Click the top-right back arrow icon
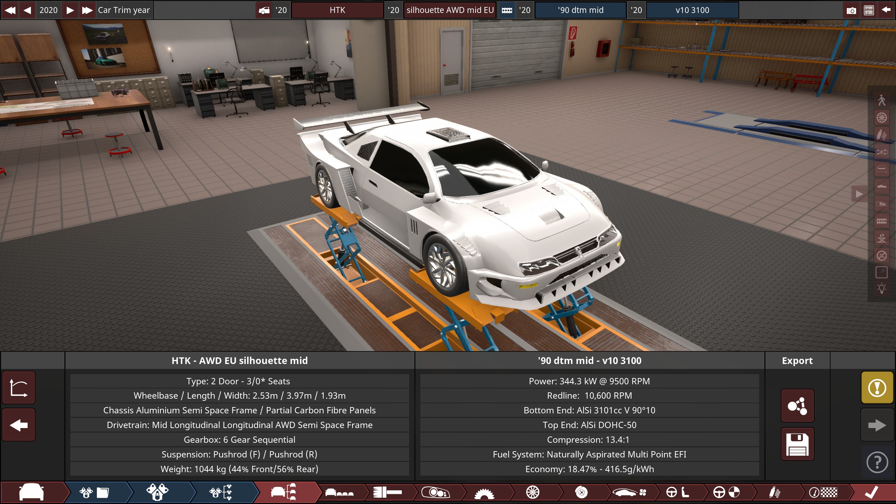This screenshot has height=504, width=896. point(886,10)
